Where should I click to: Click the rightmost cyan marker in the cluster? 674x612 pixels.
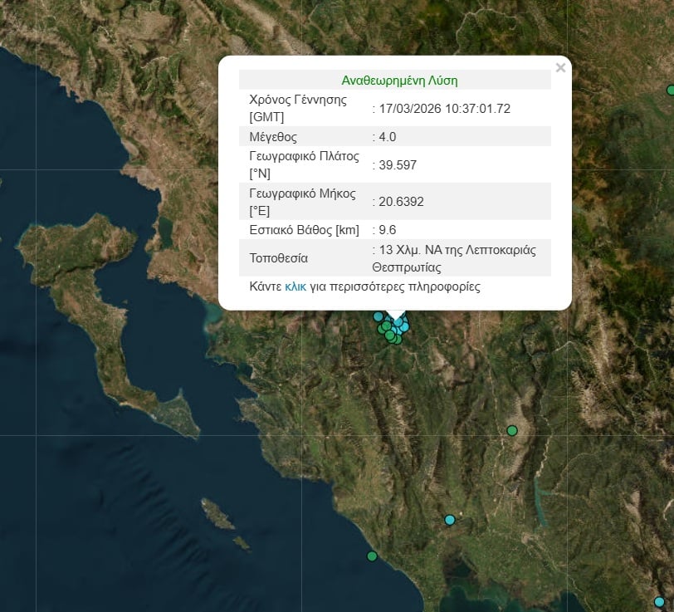(404, 326)
